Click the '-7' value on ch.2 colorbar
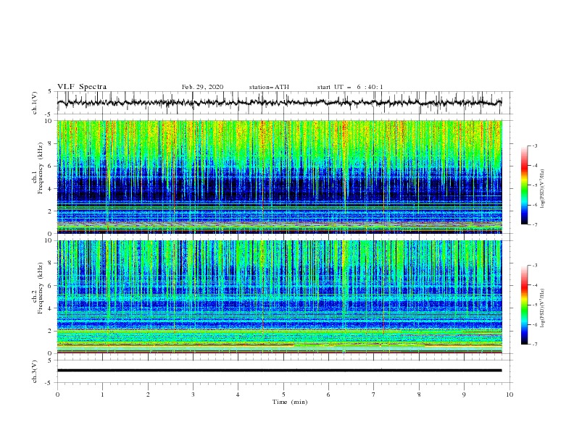Image resolution: width=574 pixels, height=443 pixels. pos(535,345)
